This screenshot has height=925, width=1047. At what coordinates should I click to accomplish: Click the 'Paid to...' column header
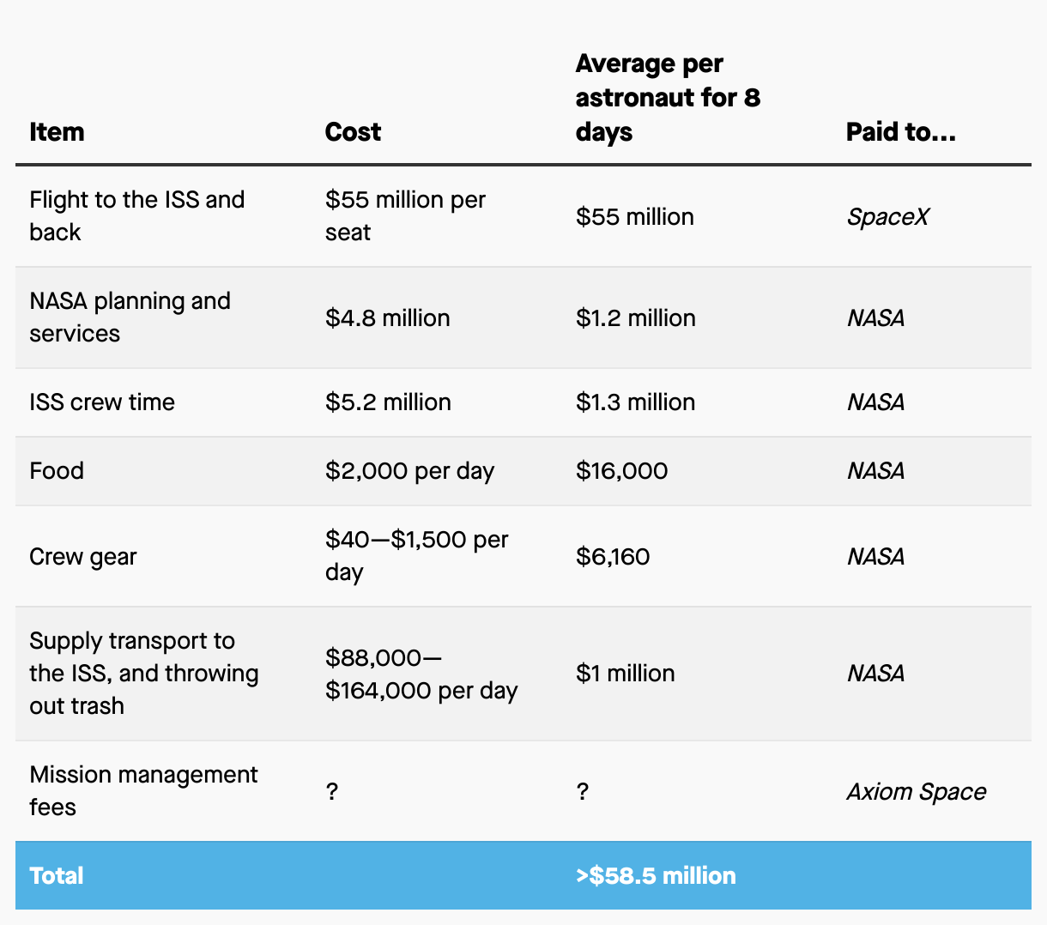point(900,132)
